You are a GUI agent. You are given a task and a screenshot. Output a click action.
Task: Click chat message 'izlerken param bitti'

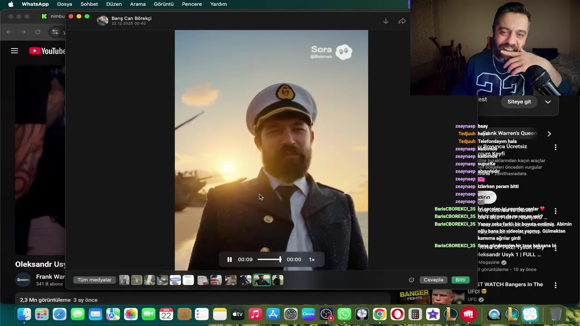coord(498,187)
